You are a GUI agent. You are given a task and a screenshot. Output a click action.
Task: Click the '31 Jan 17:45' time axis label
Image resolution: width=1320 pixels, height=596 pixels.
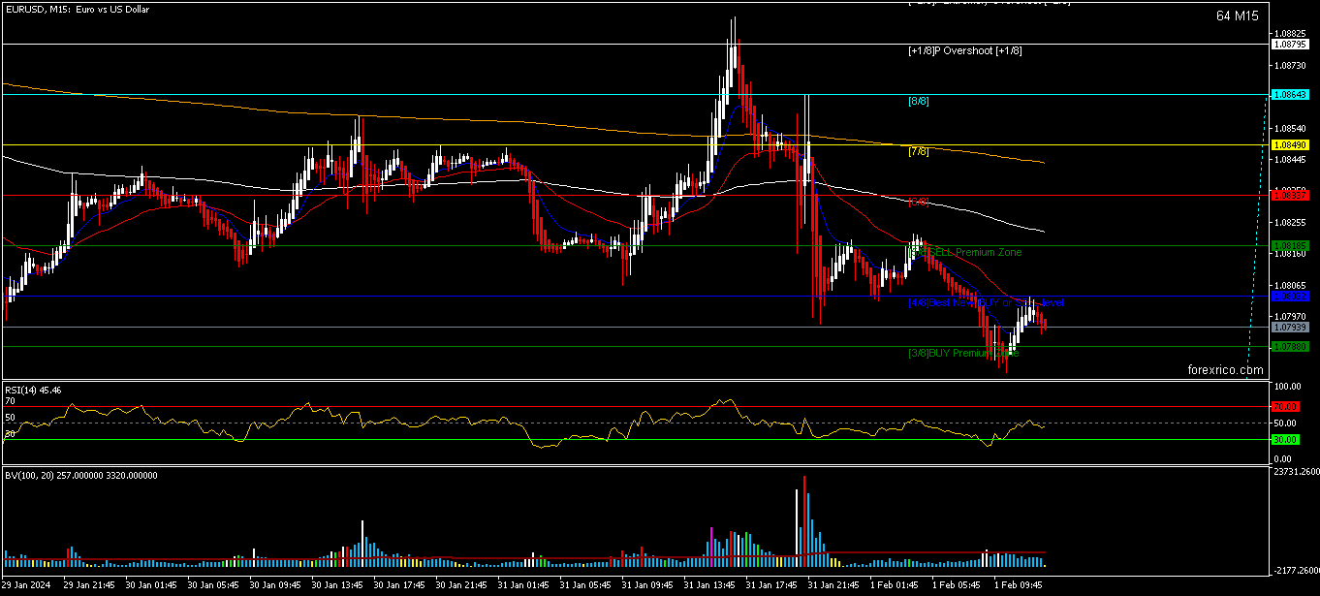(771, 586)
